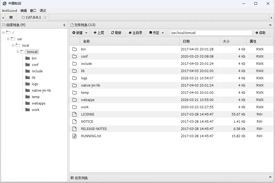Click the 读取 read button
The image size is (275, 183).
(x=260, y=33)
